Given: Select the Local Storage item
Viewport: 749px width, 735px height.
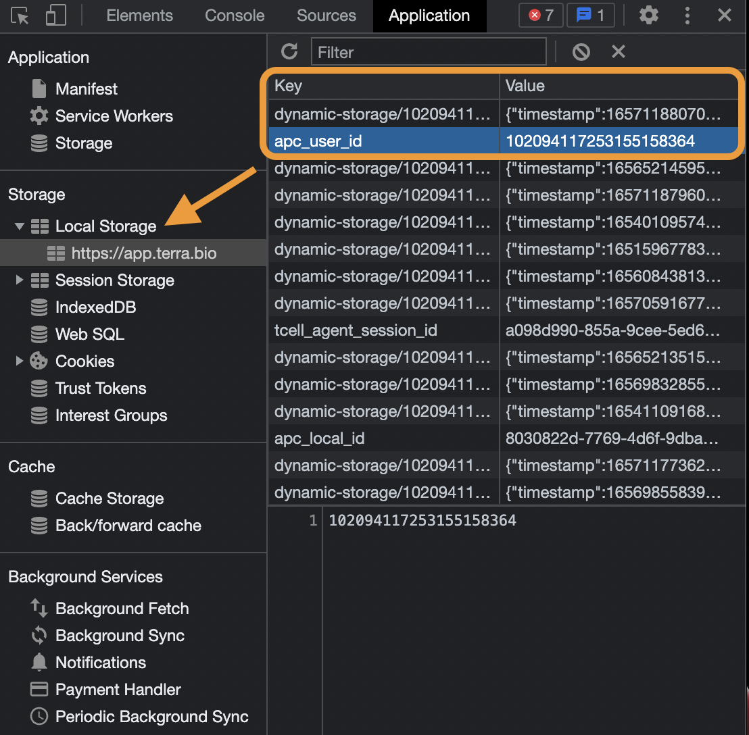Looking at the screenshot, I should (x=105, y=226).
